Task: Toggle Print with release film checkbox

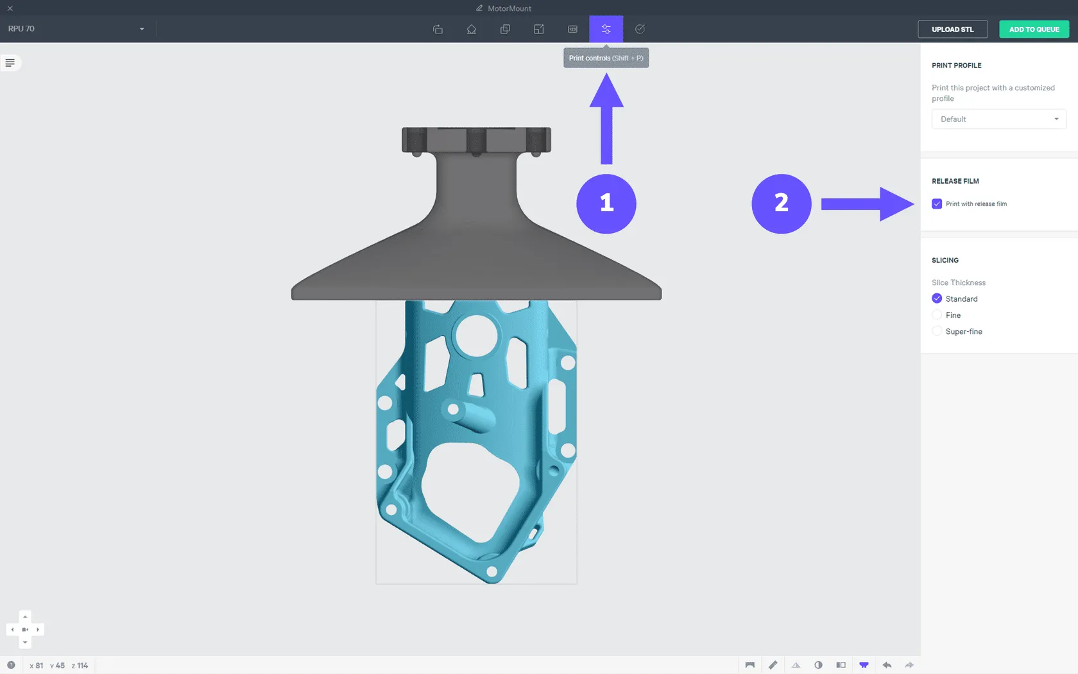Action: [937, 204]
